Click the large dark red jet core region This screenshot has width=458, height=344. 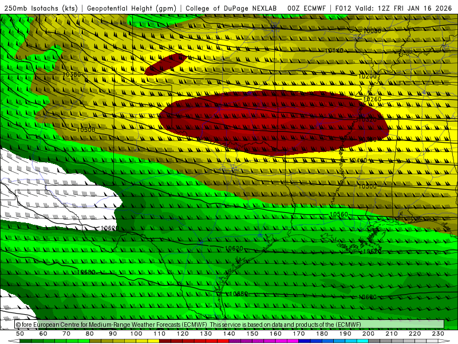point(274,122)
